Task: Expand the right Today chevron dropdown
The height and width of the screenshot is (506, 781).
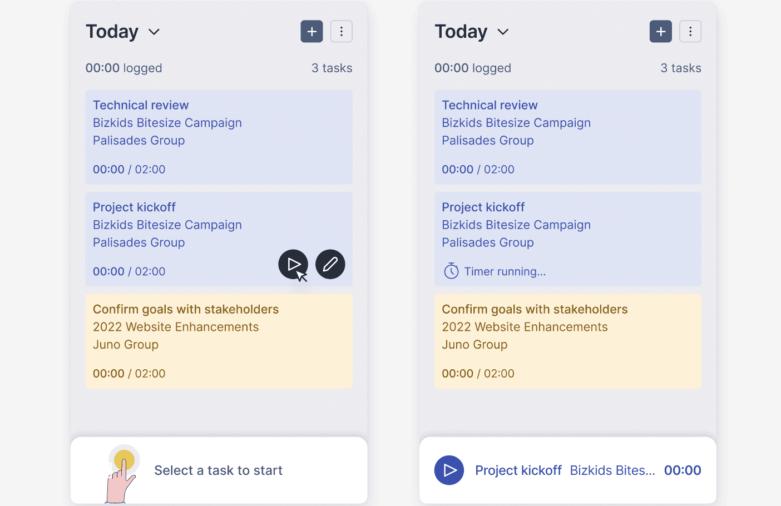Action: [x=503, y=32]
